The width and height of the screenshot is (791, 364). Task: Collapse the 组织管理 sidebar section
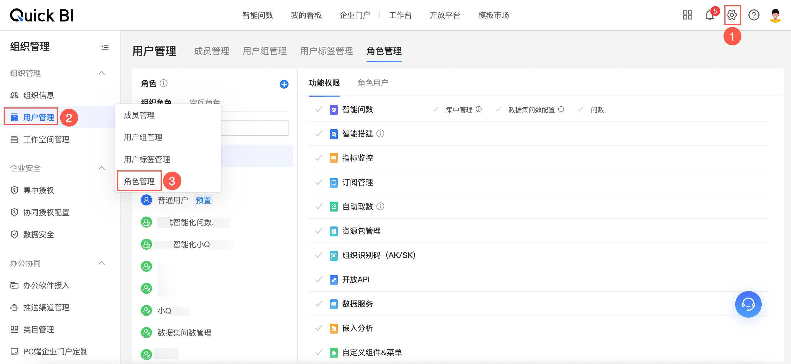102,73
